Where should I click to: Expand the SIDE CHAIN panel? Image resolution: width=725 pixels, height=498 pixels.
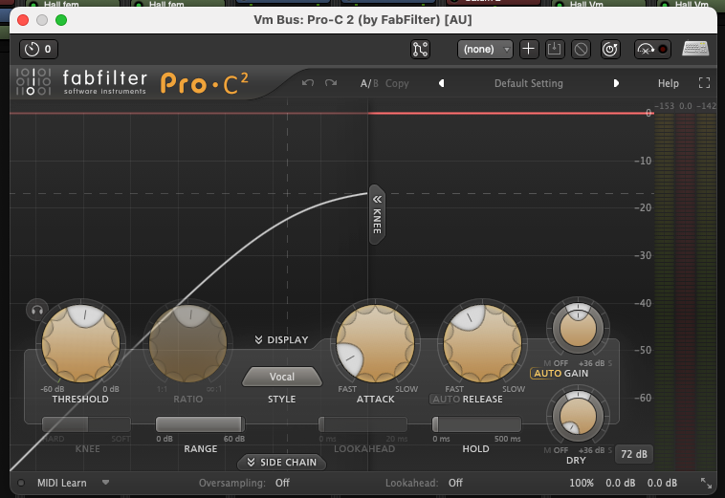[x=281, y=463]
